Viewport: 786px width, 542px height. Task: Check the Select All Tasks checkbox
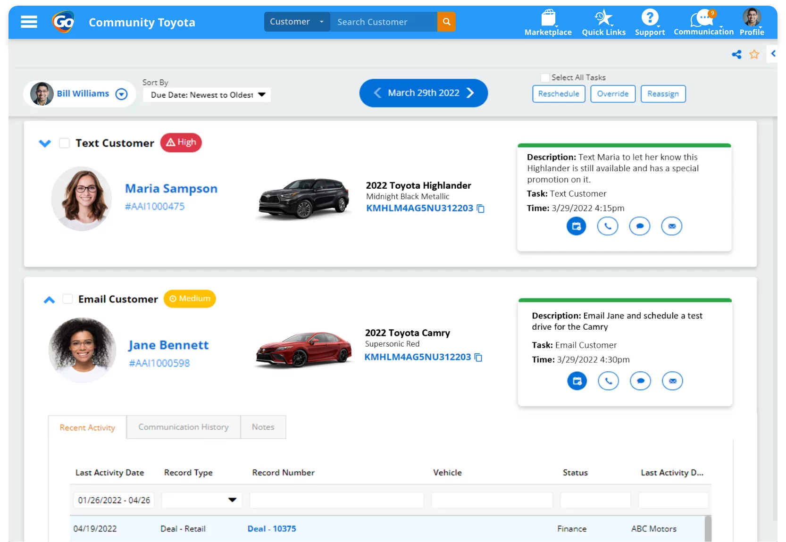point(545,78)
